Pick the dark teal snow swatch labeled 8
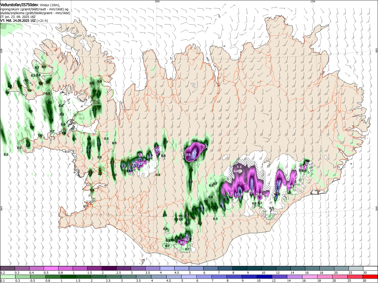The height and width of the screenshot is (283, 378). [239, 268]
